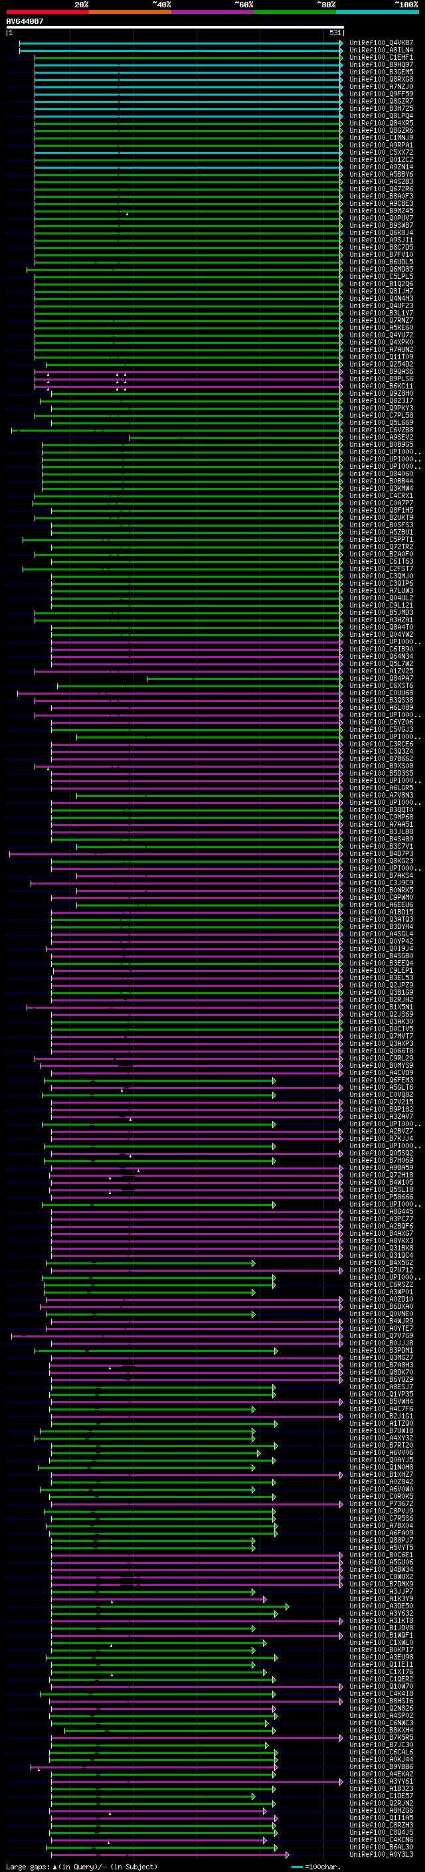Click the purple alignment bar for UniRef100_B9QAS6

point(189,372)
